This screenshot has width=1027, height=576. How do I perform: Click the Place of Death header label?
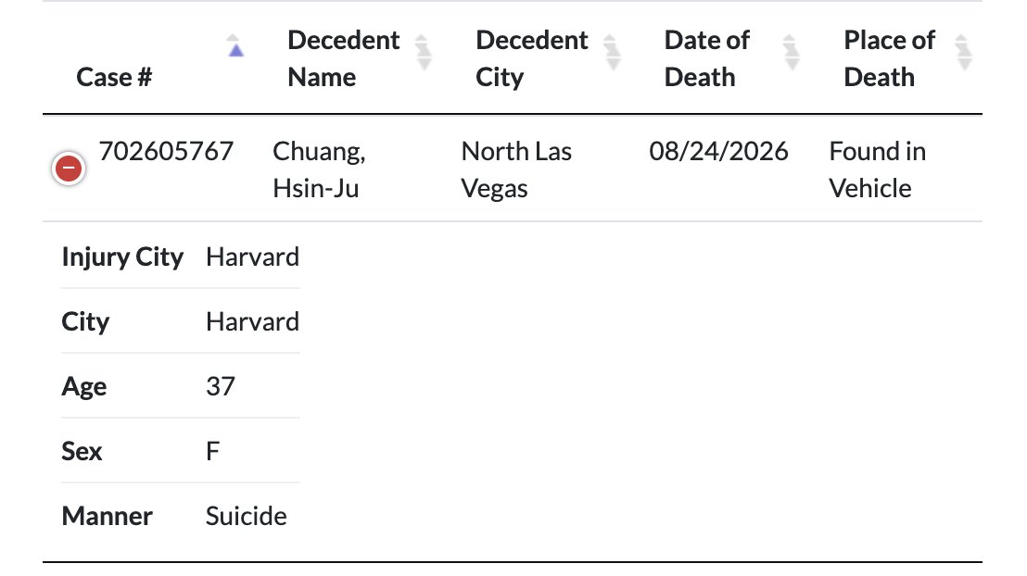click(x=890, y=58)
